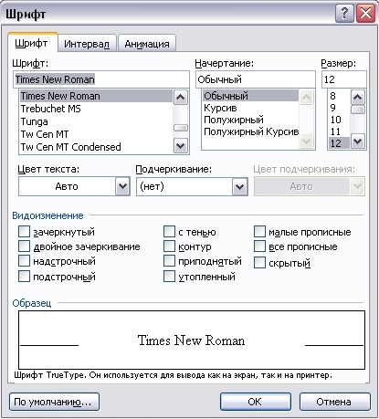
Task: Tick the скрытый checkbox
Action: pos(259,263)
